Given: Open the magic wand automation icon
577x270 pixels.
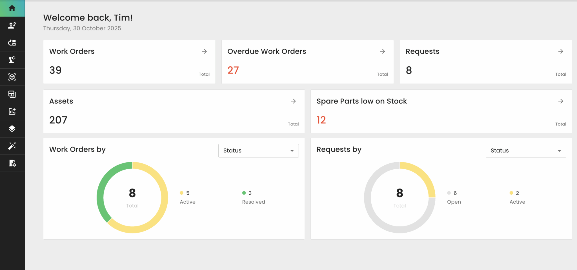Looking at the screenshot, I should click(12, 146).
